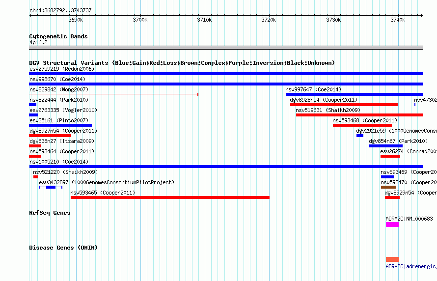Click the dgv8928n54 (Cooper2011) red loss bar
Viewport: 437px width, 281px height.
coord(344,105)
